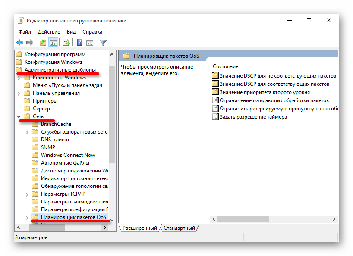Image resolution: width=353 pixels, height=256 pixels.
Task: Toggle the console tree show/hide icon
Action: (x=53, y=42)
